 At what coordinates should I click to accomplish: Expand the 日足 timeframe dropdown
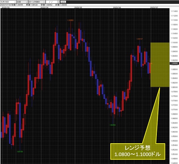pos(22,2)
